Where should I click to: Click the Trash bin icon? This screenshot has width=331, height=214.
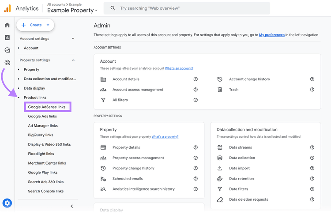point(220,90)
